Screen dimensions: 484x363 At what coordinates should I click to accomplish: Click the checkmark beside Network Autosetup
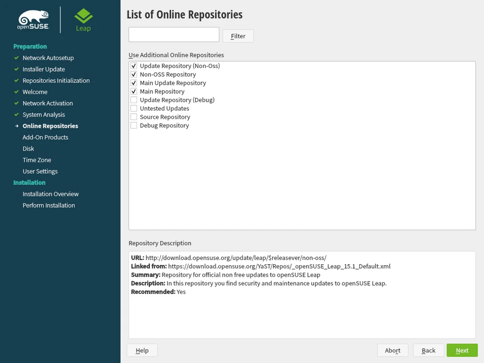point(17,58)
